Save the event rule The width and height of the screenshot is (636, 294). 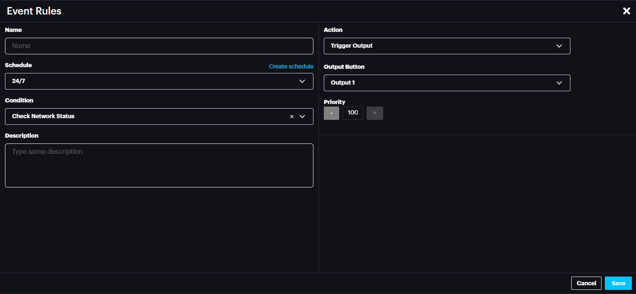(x=618, y=283)
